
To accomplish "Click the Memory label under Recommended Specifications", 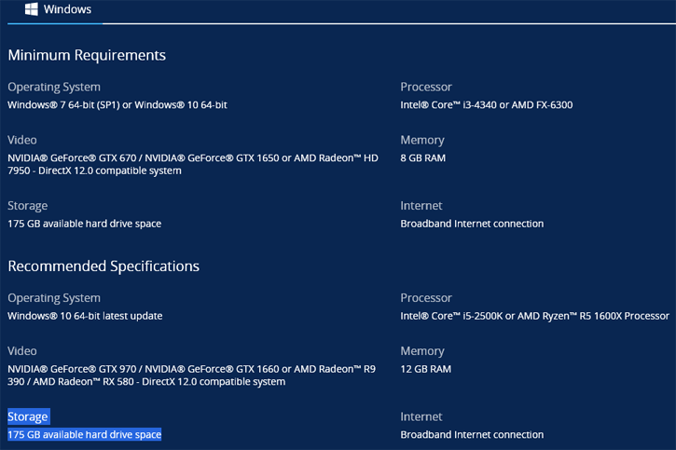I will pos(422,351).
